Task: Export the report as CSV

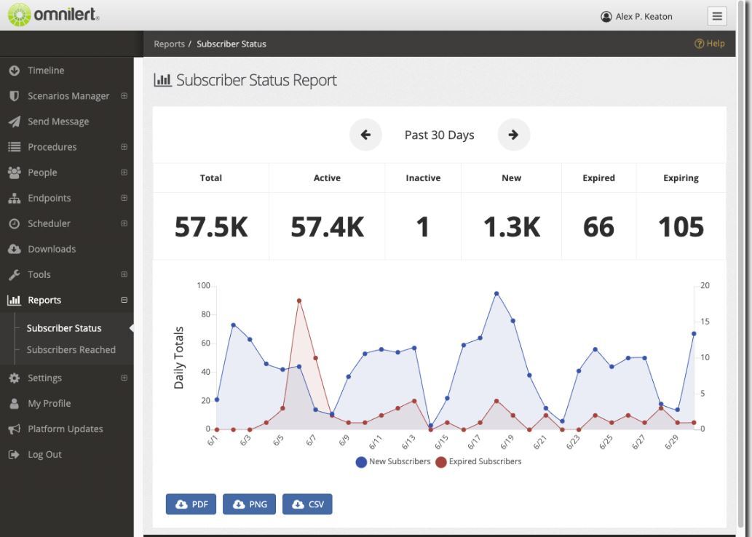Action: [x=307, y=504]
